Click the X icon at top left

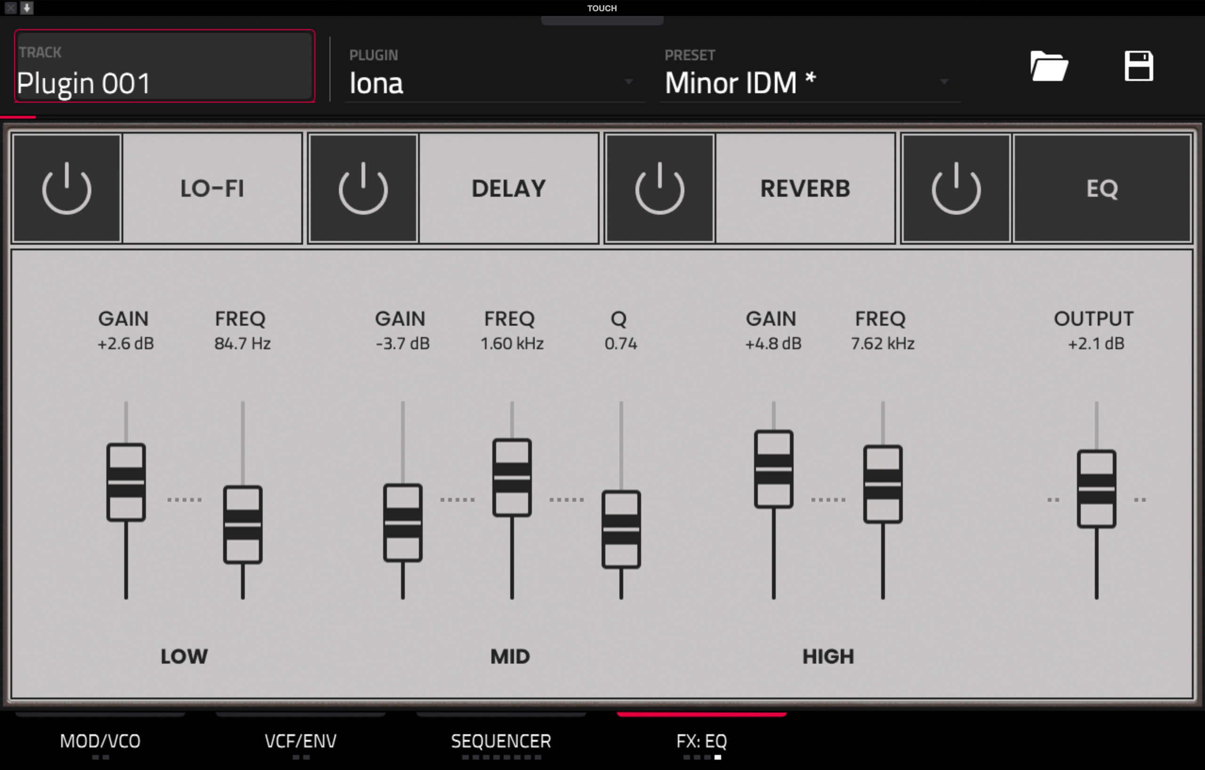pos(10,8)
